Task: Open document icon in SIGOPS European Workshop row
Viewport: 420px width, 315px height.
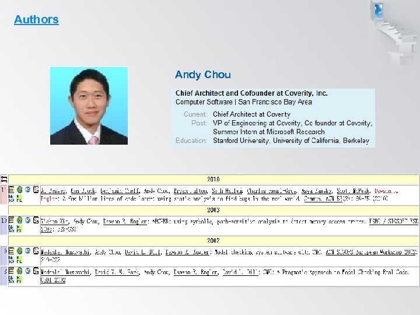Action: point(11,251)
